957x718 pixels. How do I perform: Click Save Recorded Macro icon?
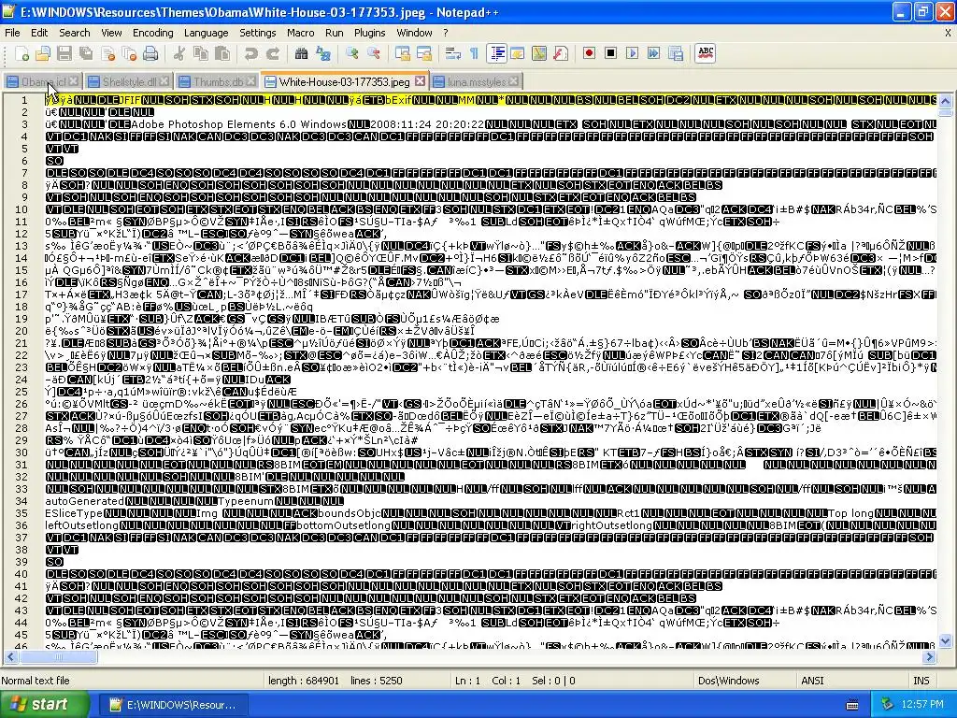pyautogui.click(x=676, y=53)
